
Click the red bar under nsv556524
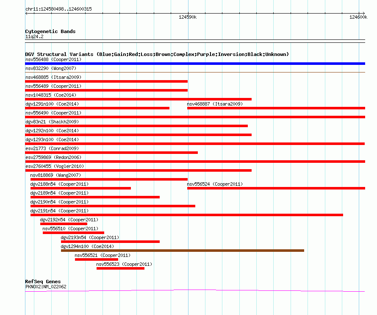pos(276,188)
